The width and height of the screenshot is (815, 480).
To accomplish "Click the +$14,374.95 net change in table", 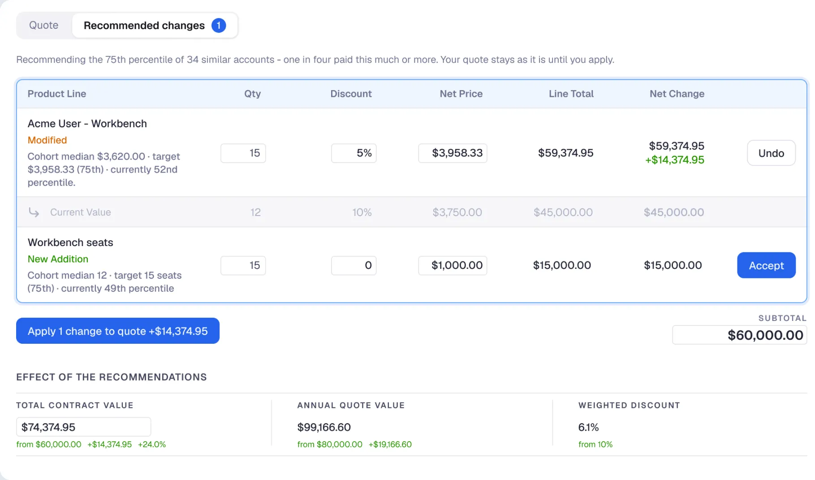I will click(x=674, y=160).
